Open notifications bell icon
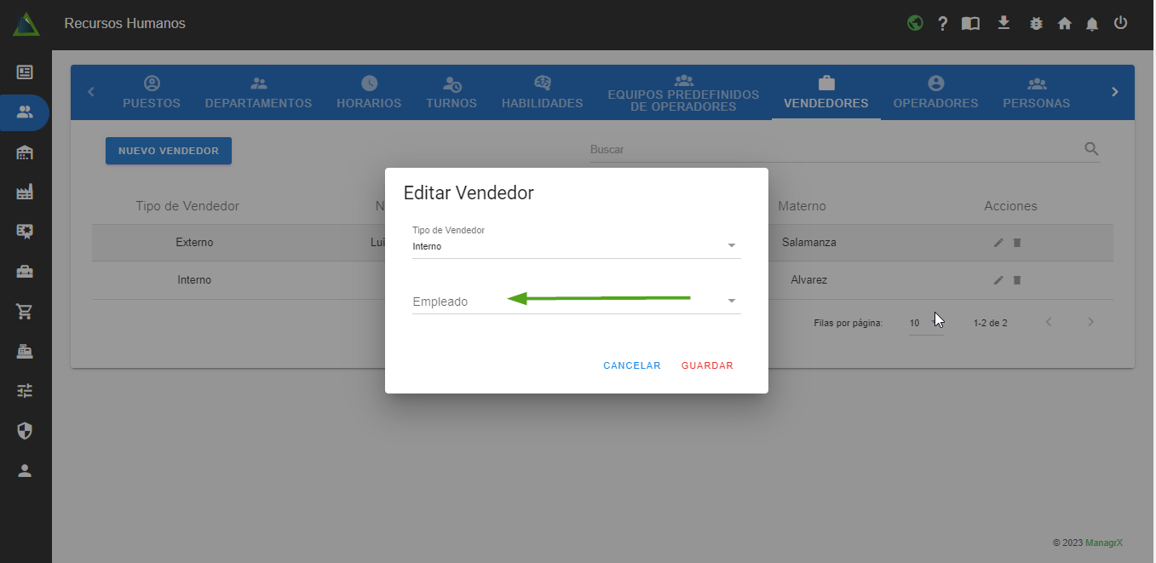 coord(1092,24)
